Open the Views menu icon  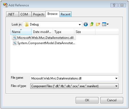point(105,24)
